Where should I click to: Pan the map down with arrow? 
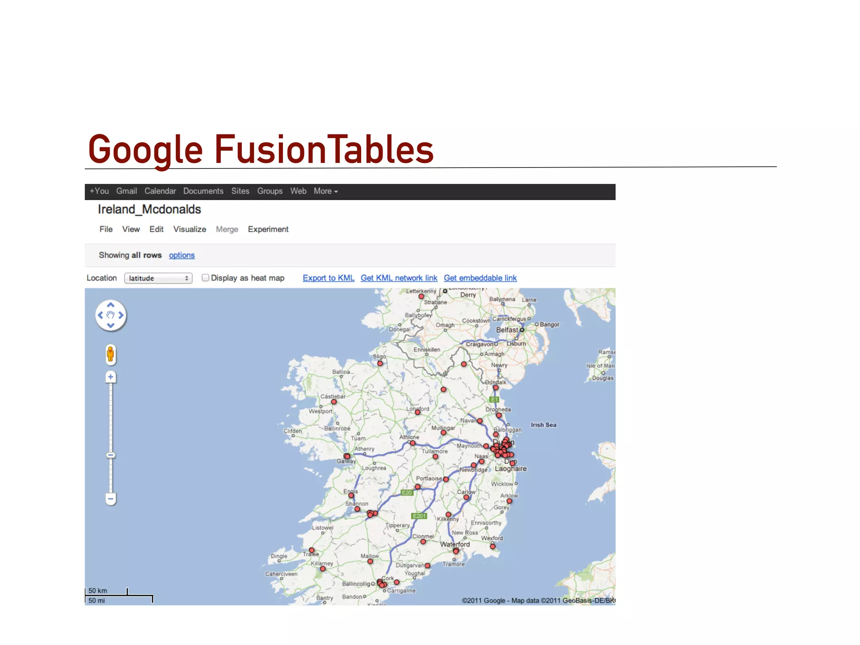[x=110, y=325]
